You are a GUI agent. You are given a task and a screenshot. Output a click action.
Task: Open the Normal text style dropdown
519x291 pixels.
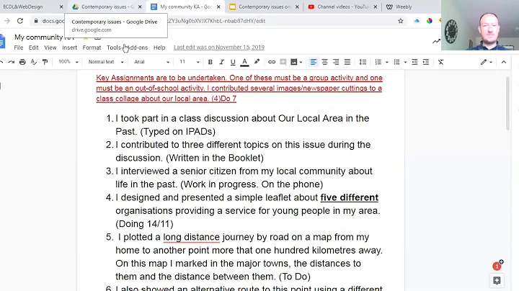[x=106, y=62]
